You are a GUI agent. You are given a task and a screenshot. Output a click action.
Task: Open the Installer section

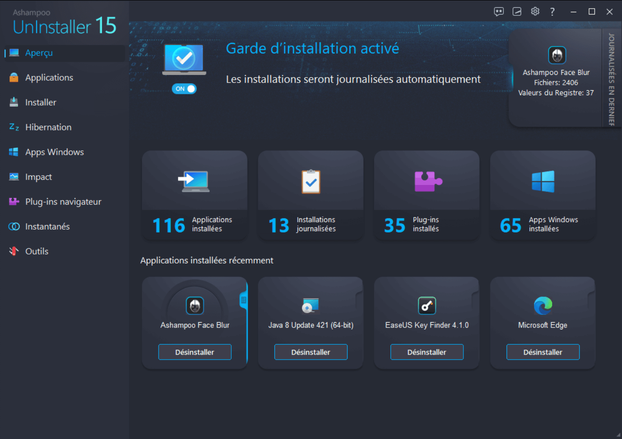click(x=64, y=102)
